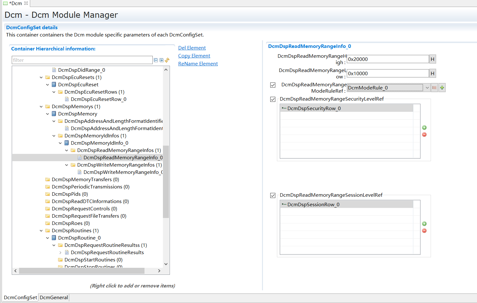Viewport: 477px width, 303px height.
Task: Add entry to SecurityLevelRef list
Action: point(424,128)
